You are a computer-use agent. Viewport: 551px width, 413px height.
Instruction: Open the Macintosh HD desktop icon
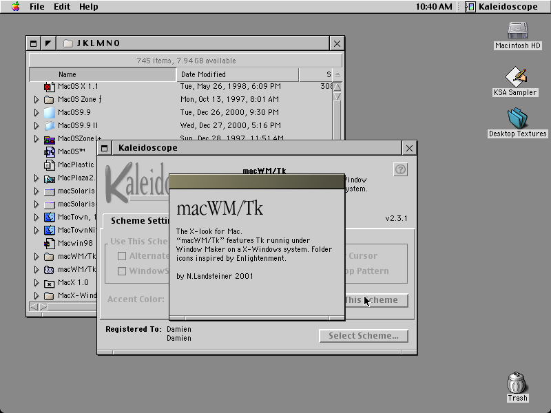click(517, 30)
